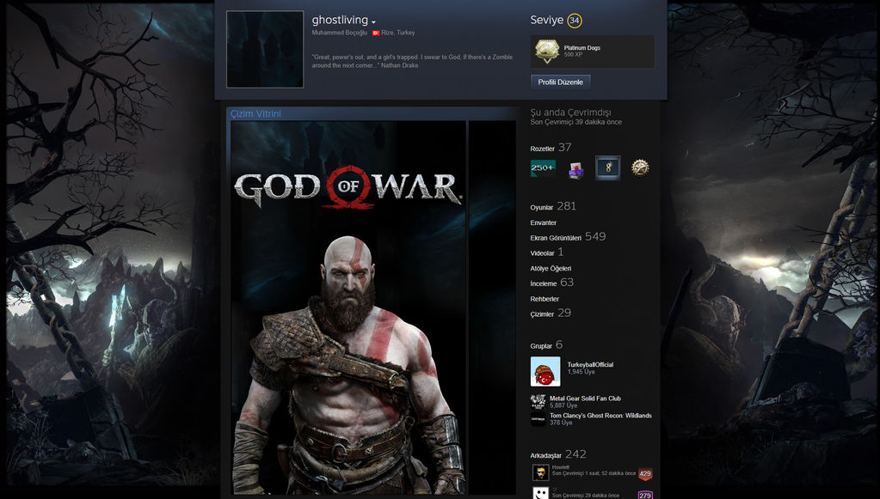Screen dimensions: 880x499
Task: Open the Videolar 1 link
Action: click(546, 253)
